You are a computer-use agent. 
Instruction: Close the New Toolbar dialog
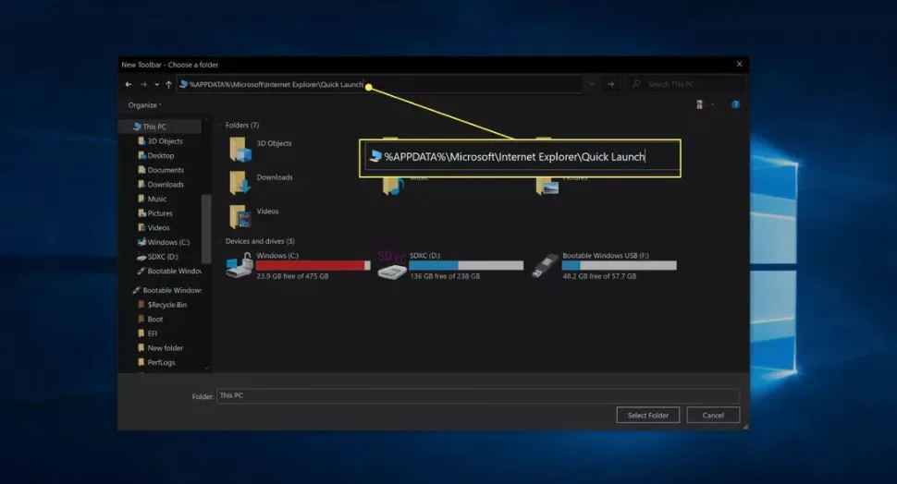point(739,64)
